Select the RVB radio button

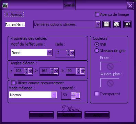click(x=97, y=44)
